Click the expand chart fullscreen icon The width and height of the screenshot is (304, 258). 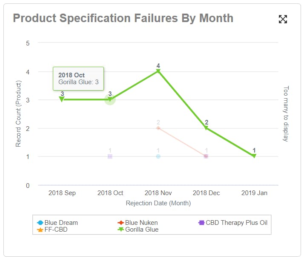[283, 19]
